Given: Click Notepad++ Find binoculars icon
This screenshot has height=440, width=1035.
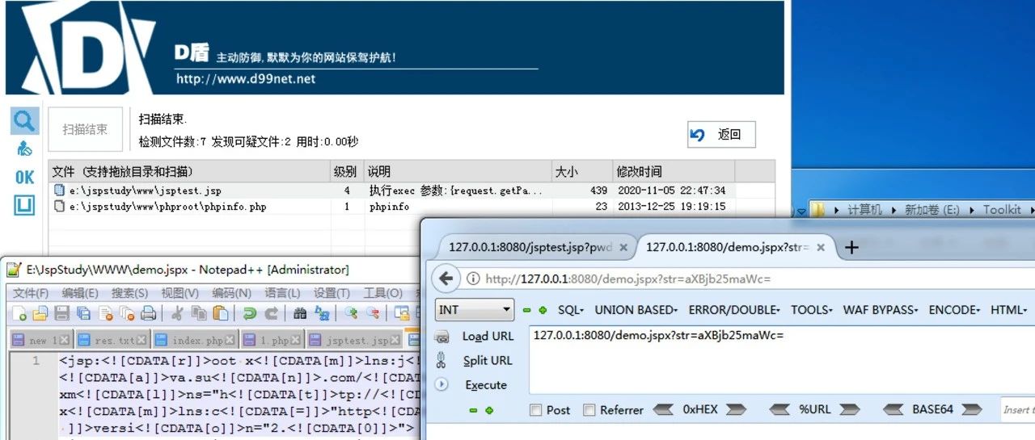Looking at the screenshot, I should pyautogui.click(x=300, y=313).
